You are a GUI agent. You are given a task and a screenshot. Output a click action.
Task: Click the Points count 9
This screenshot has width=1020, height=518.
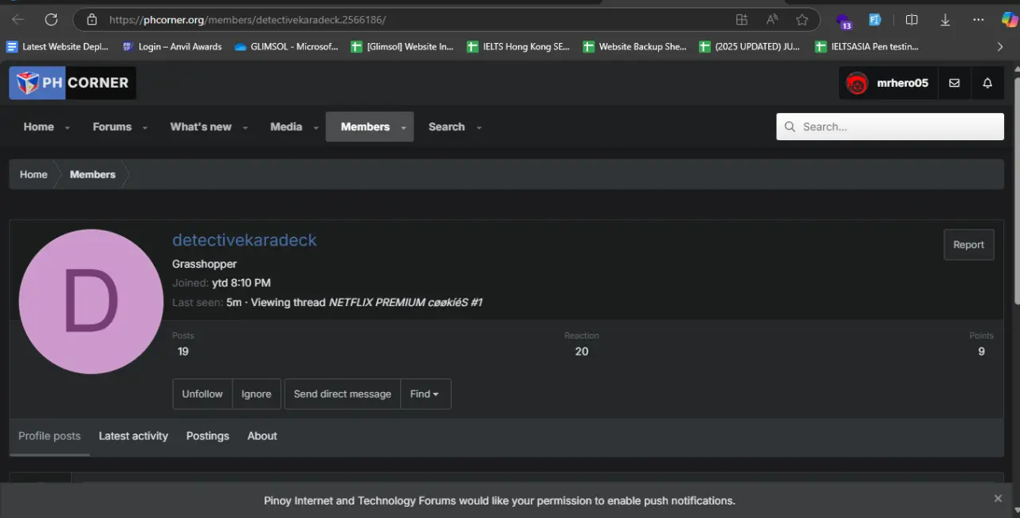click(981, 351)
